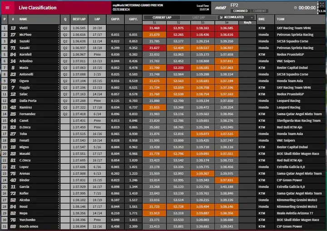Click Arenas orange S3 time 1:19.367
Image resolution: width=327 pixels, height=231 pixels.
pos(203,173)
